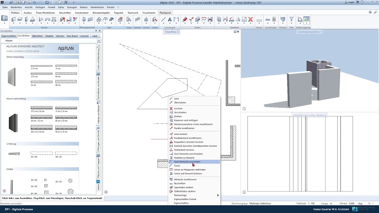
Task: Select the 11,5 cm single-layer wall swatch
Action: pyautogui.click(x=42, y=66)
